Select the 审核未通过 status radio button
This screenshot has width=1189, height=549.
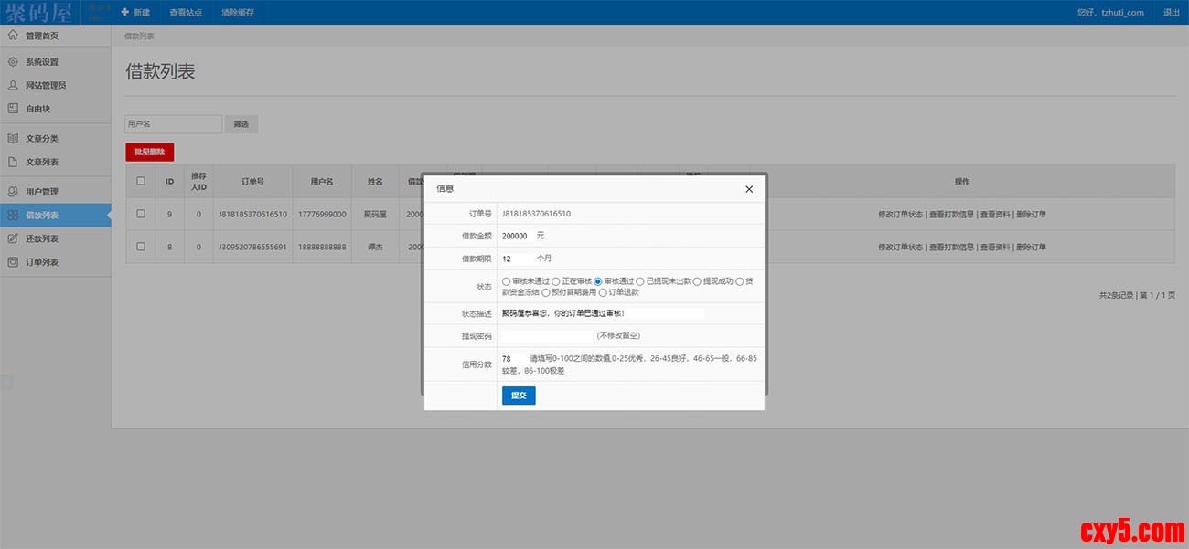click(507, 281)
